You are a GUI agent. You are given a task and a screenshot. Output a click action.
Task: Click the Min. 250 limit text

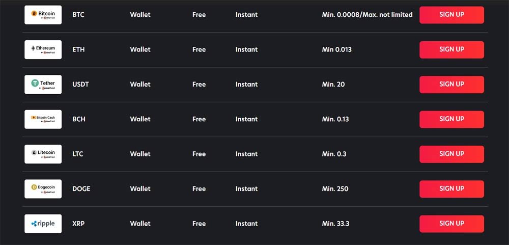(x=335, y=189)
